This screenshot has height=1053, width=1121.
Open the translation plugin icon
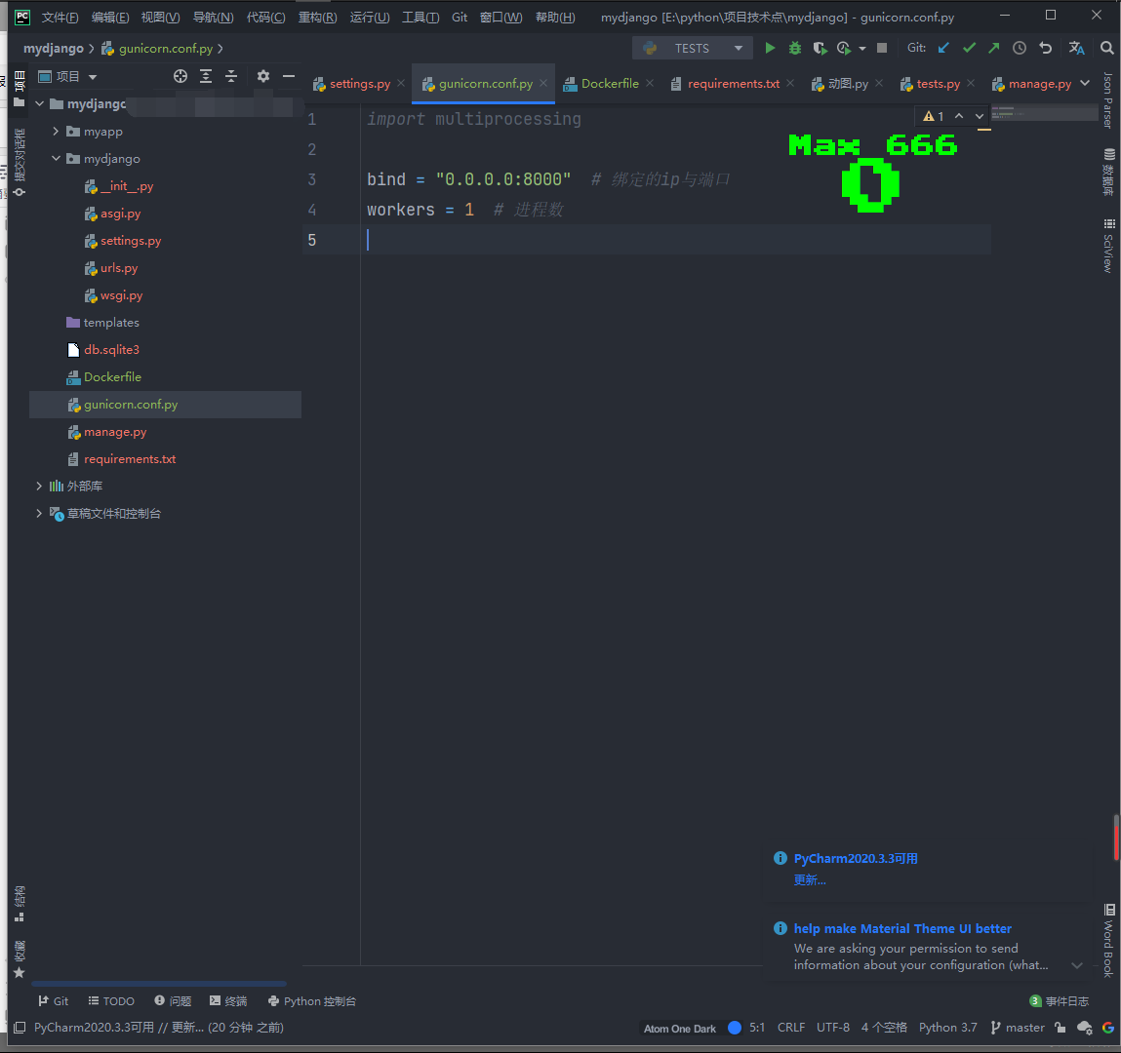point(1077,48)
